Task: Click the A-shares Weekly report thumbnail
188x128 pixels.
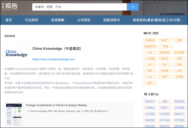Action: point(14,115)
